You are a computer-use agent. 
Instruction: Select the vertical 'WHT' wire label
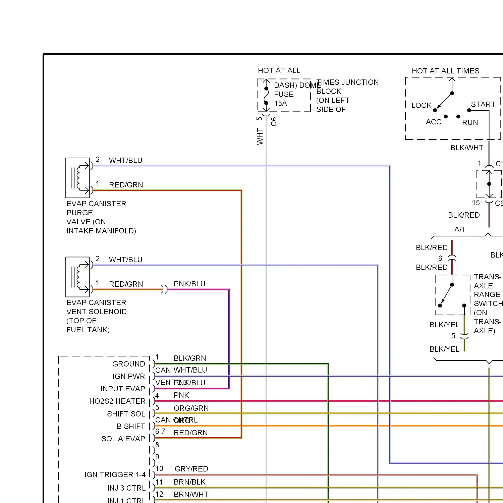[260, 136]
